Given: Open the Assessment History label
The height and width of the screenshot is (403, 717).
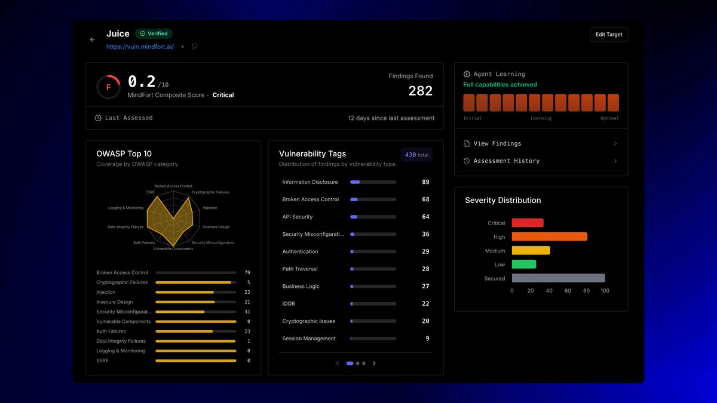Looking at the screenshot, I should pyautogui.click(x=507, y=161).
